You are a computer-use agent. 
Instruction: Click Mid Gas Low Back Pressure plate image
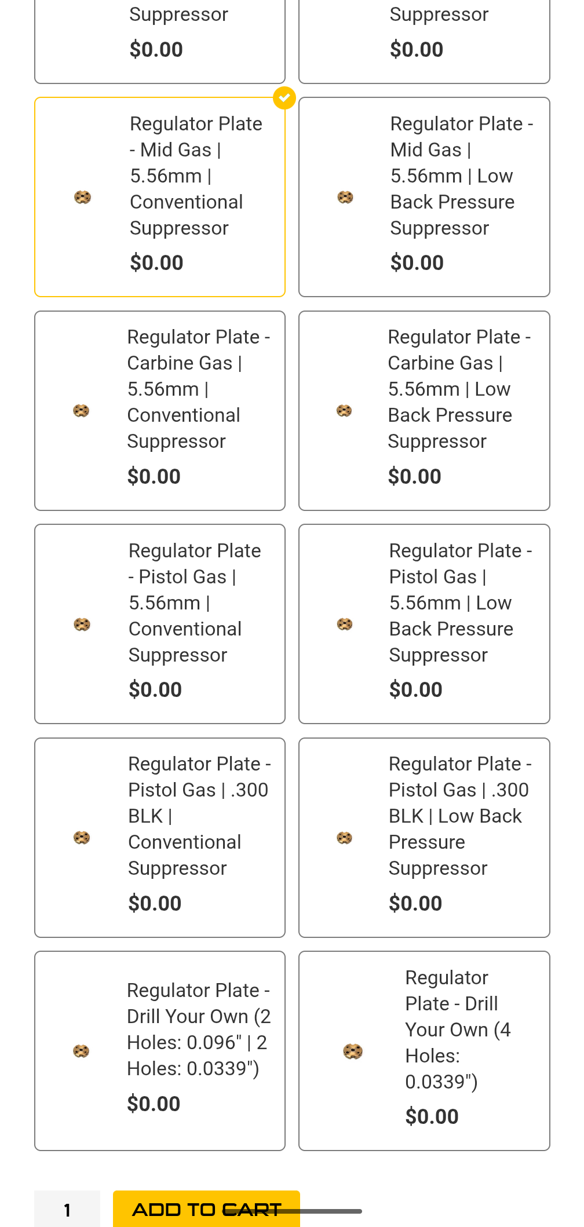click(x=345, y=198)
